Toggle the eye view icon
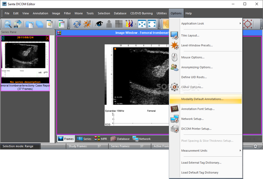Viewport: 263px width, 179px height. [99, 24]
